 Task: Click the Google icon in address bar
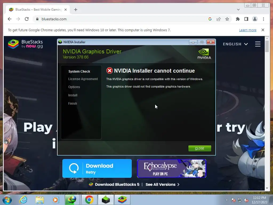coord(210,19)
